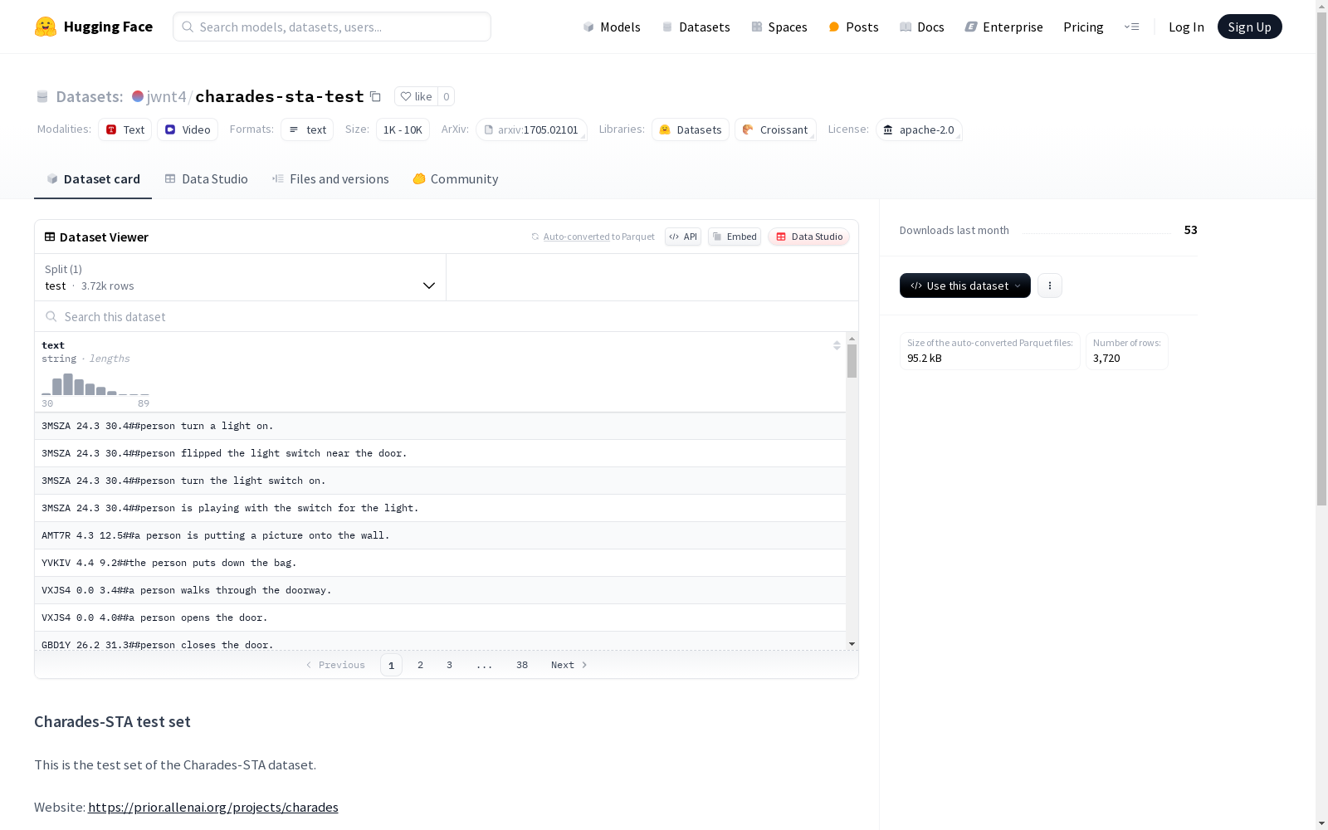Select row "person turn the light switch on."
Viewport: 1328px width, 830px height.
[440, 481]
